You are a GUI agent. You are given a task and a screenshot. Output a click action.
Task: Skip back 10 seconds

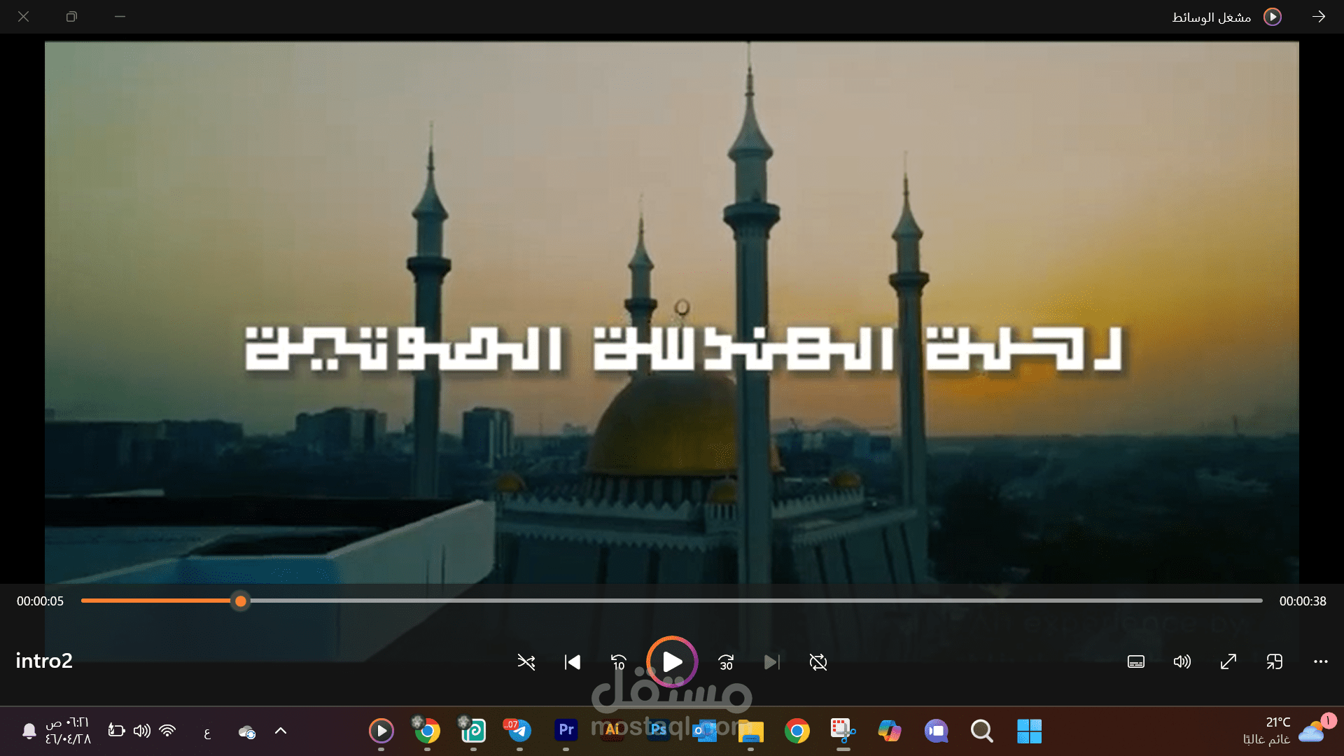tap(617, 661)
